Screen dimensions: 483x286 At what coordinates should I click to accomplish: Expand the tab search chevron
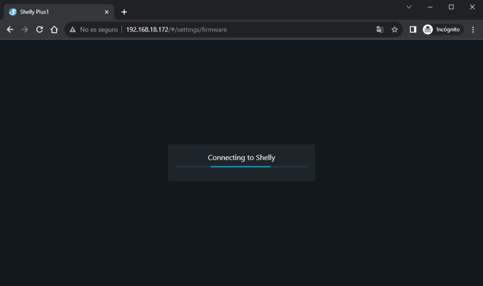click(x=409, y=7)
